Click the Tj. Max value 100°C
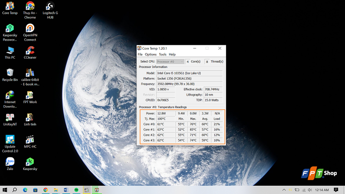Viewport: 345px width, 194px height. coord(166,119)
